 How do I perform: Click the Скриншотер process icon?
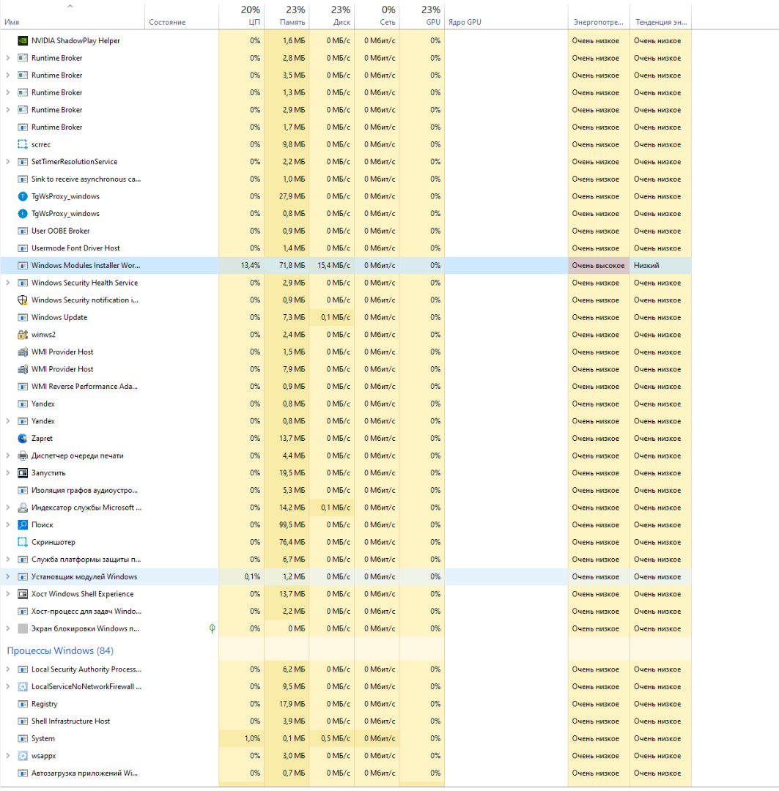click(22, 543)
